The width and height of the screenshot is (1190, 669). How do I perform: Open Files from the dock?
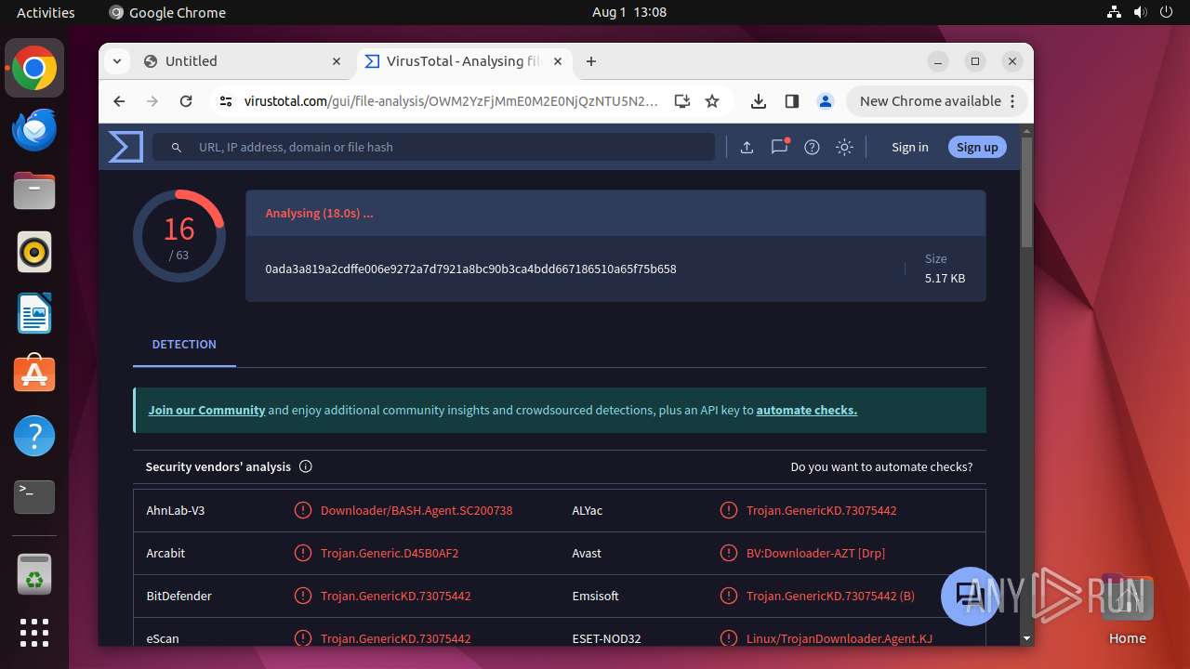coord(34,191)
